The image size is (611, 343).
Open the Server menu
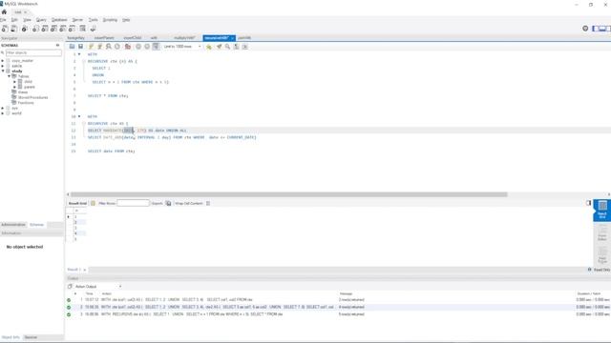tap(77, 20)
